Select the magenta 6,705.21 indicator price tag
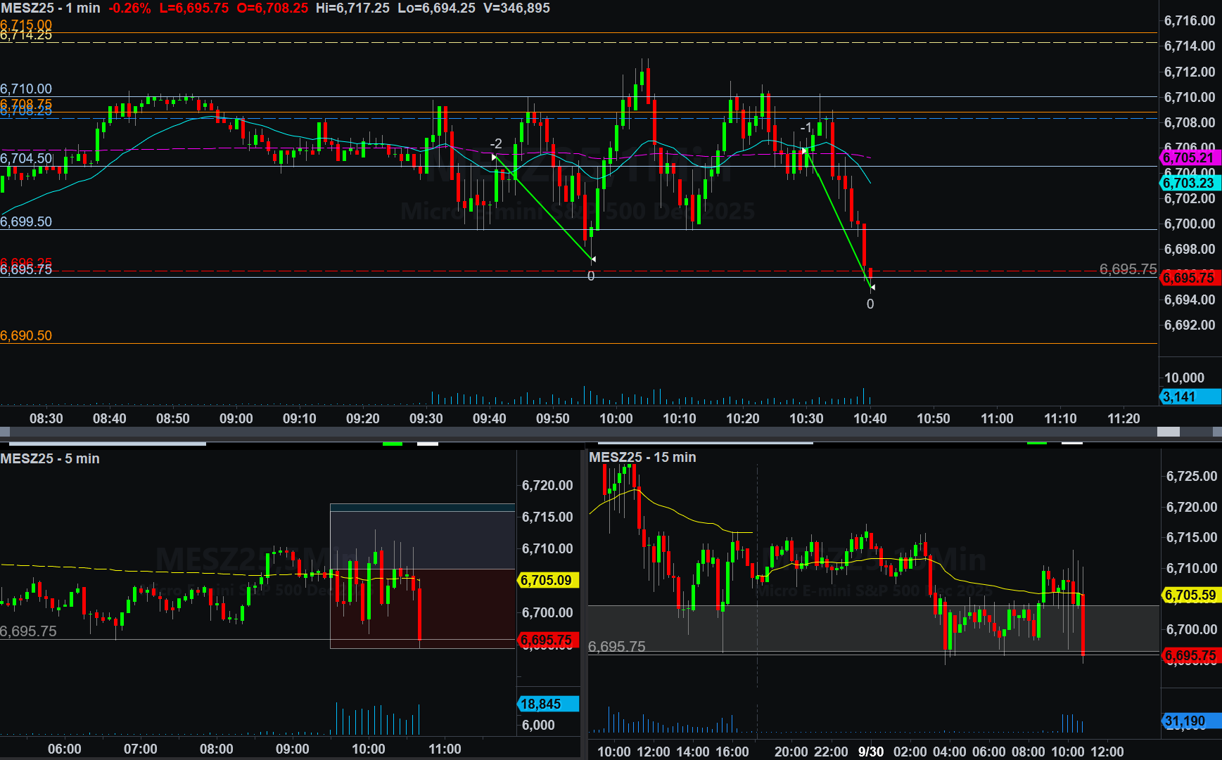 tap(1188, 158)
